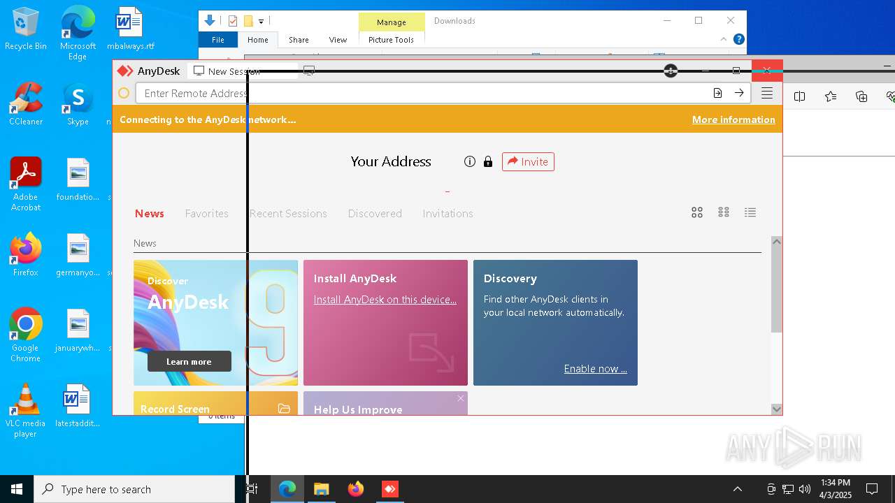895x503 pixels.
Task: Open Edge collections icon
Action: point(861,96)
